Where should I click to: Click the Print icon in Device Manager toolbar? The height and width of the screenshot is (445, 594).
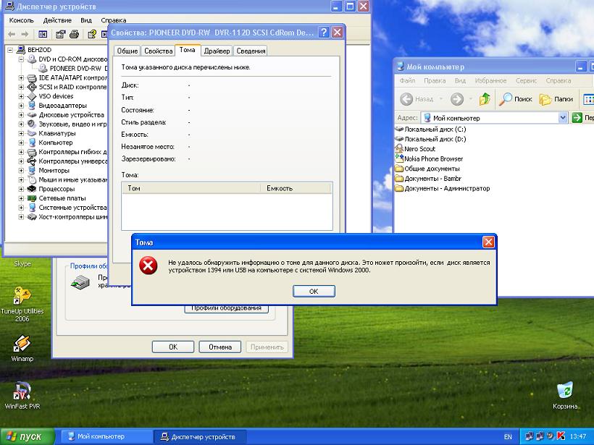(74, 35)
